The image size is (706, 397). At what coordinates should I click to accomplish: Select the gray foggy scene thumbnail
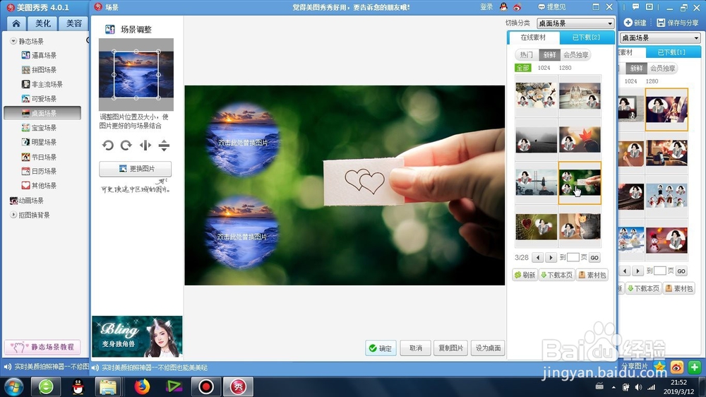536,139
